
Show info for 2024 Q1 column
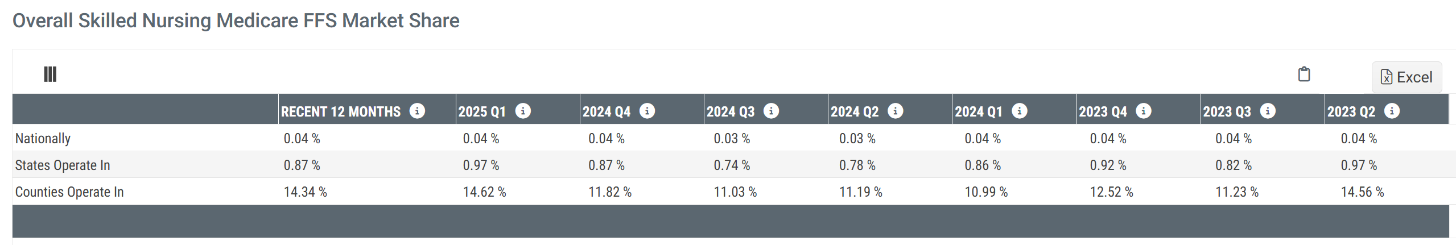click(x=1019, y=111)
